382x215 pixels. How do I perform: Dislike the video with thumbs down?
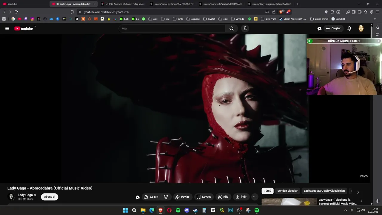point(166,197)
